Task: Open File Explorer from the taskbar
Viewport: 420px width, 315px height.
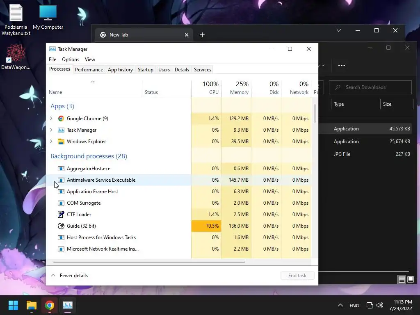Action: [31, 305]
